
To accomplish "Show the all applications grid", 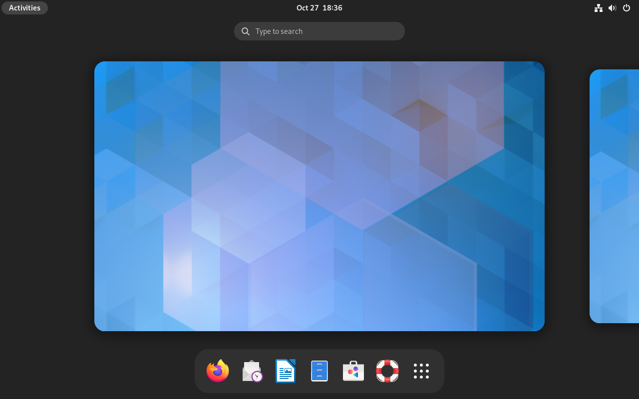I will pos(421,371).
